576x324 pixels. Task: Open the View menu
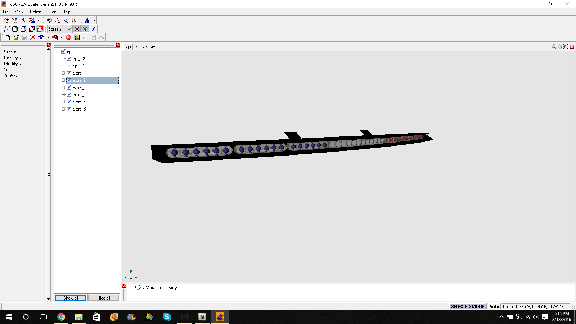[x=19, y=12]
